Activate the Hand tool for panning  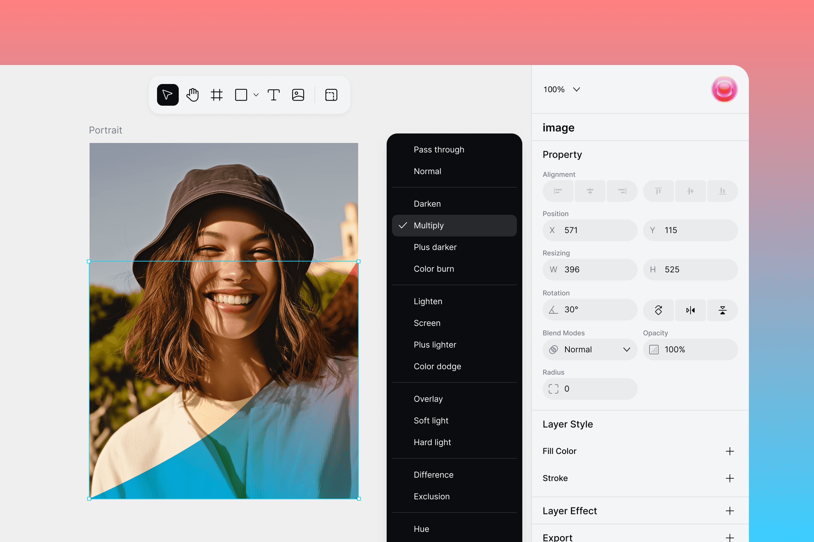(192, 95)
